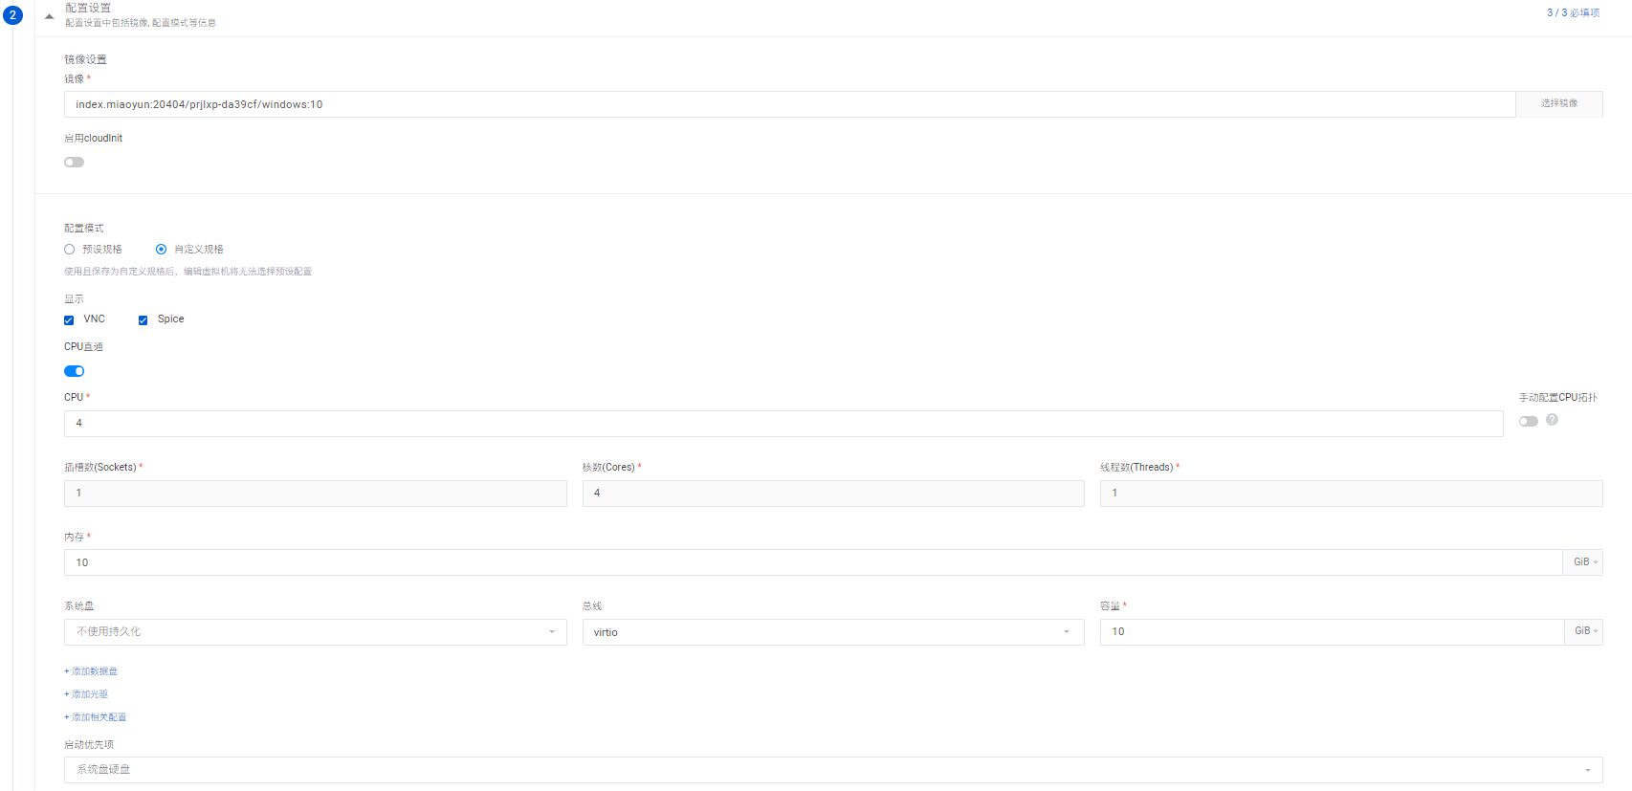1632x791 pixels.
Task: Collapse the 配置设置 section arrow
Action: pyautogui.click(x=49, y=16)
